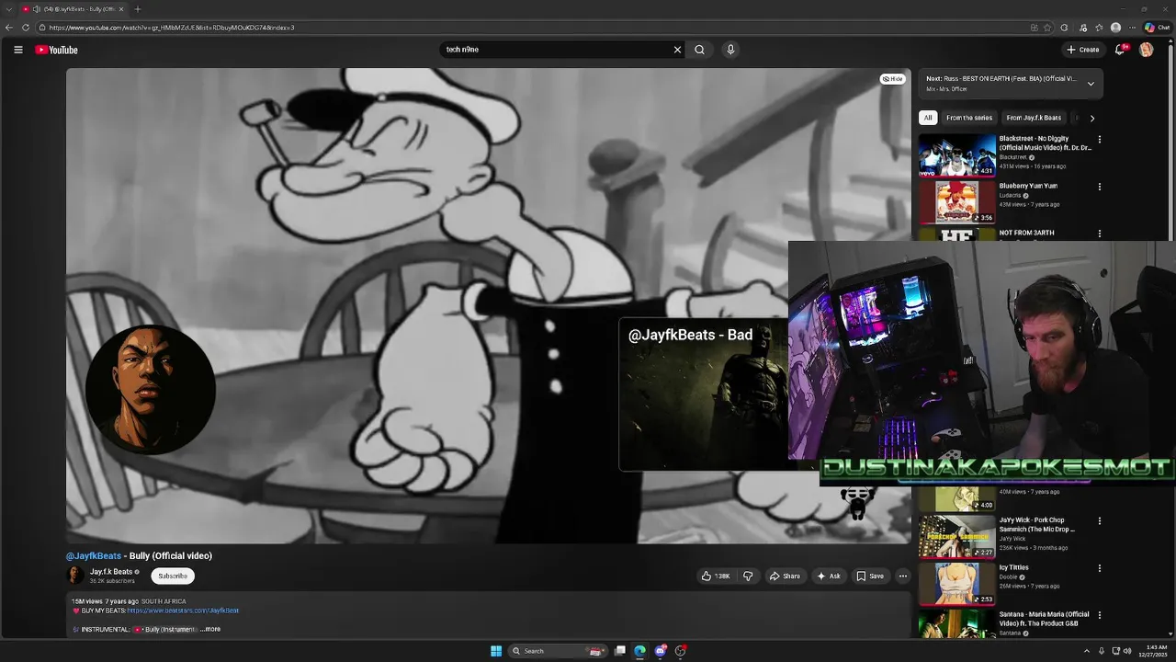Viewport: 1176px width, 662px height.
Task: Open the browser profile avatar
Action: click(x=1115, y=28)
